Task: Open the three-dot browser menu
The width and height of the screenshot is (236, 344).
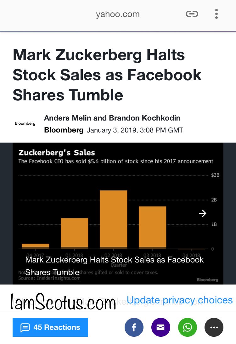Action: click(216, 14)
